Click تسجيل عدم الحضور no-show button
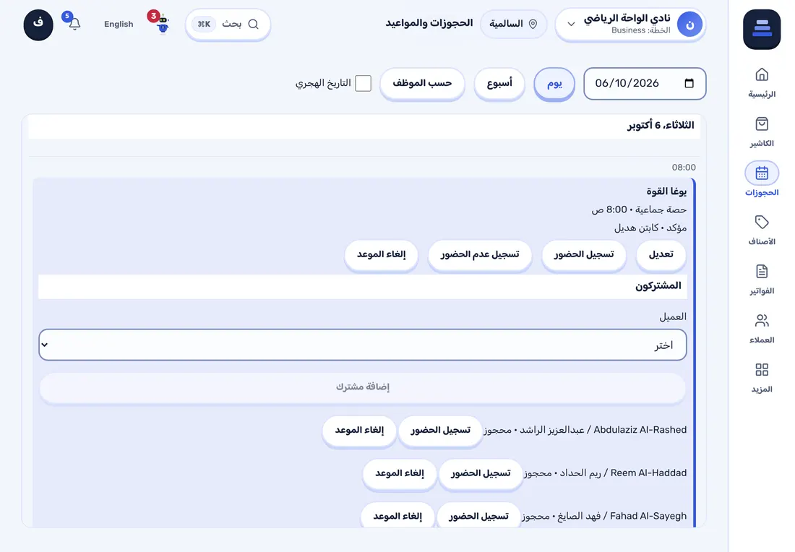 click(480, 254)
